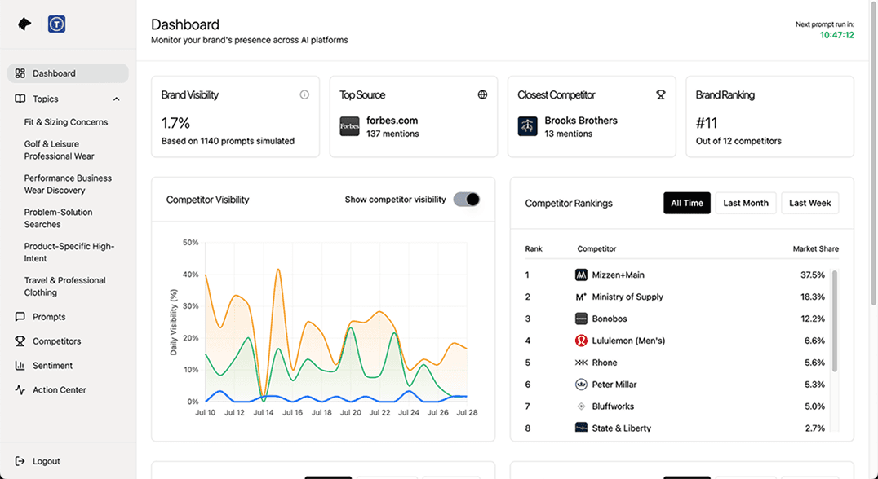Open Travel & Professional Clothing topic
The height and width of the screenshot is (479, 878).
click(x=65, y=286)
